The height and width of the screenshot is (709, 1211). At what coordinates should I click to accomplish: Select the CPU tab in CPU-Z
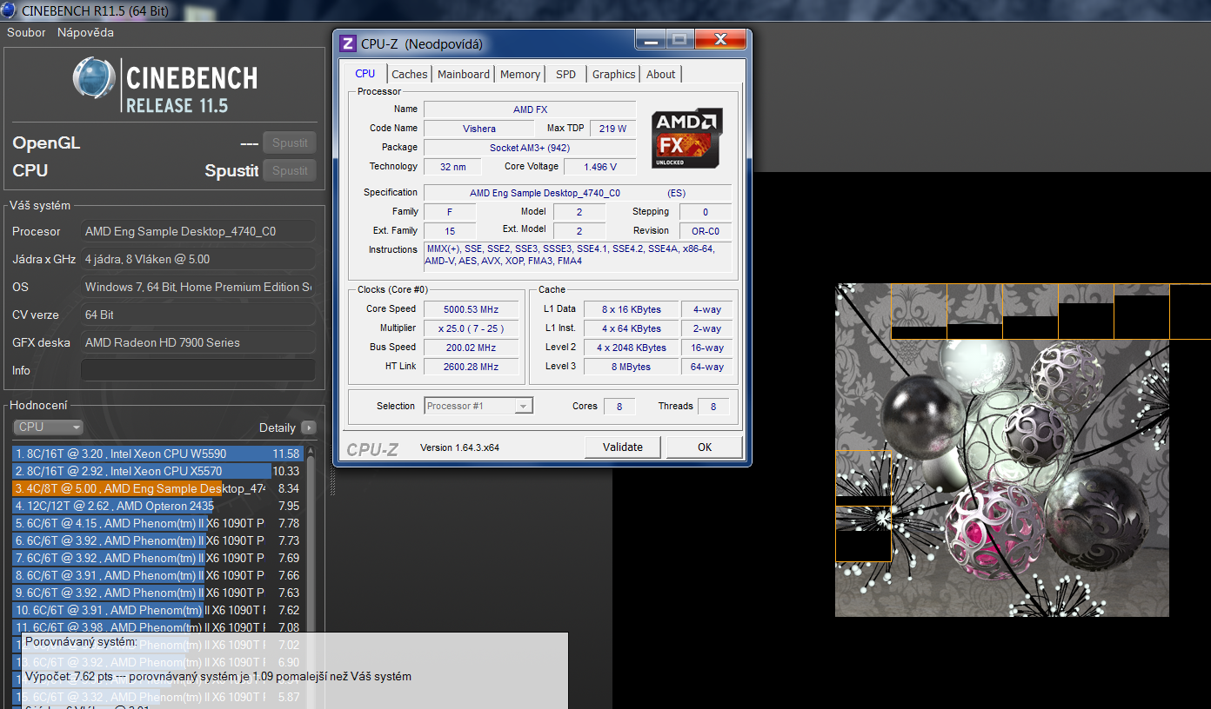tap(365, 74)
